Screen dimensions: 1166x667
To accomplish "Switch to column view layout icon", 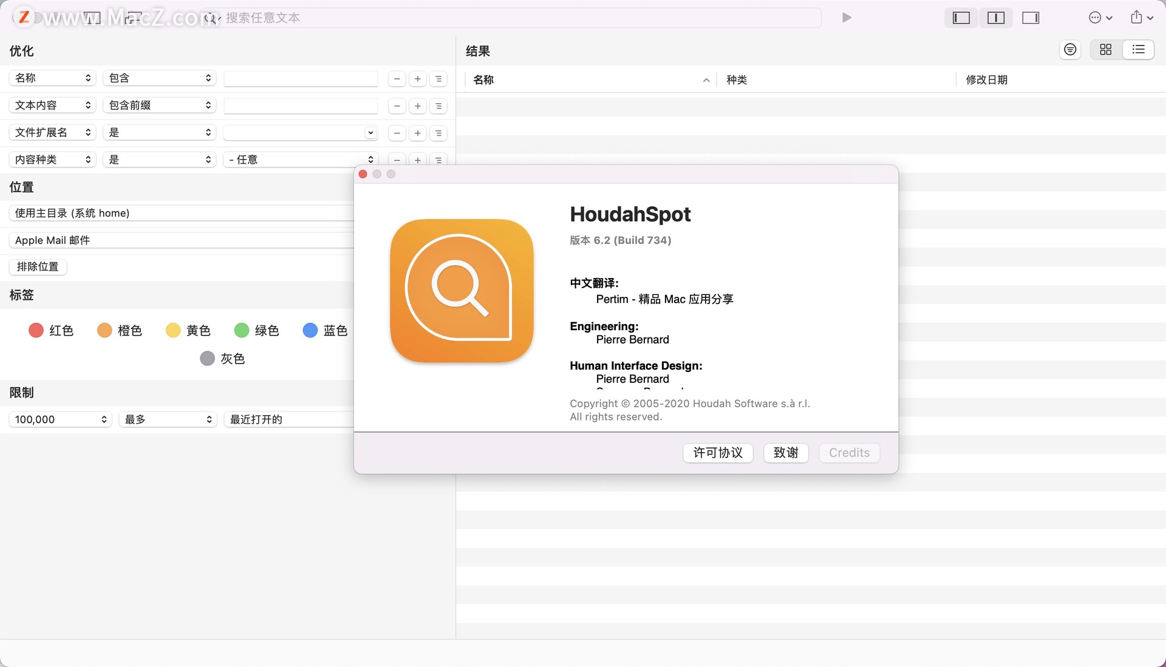I will pos(995,17).
